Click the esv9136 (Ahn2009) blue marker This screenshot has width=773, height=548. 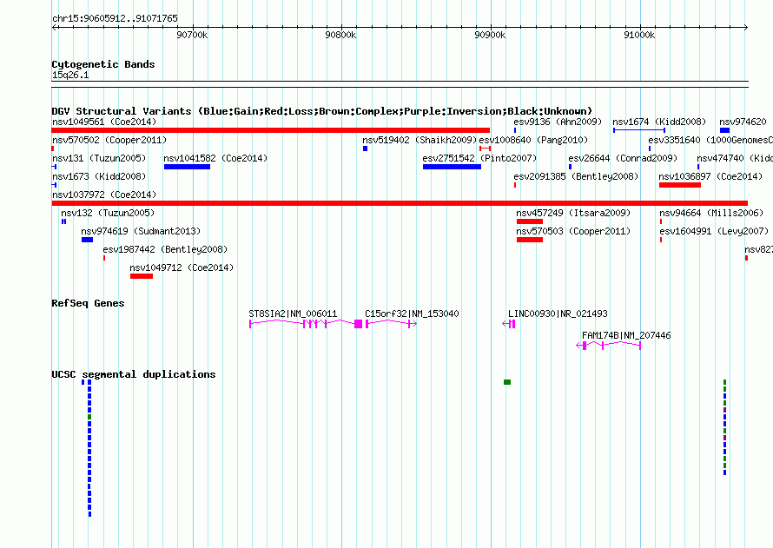coord(515,130)
